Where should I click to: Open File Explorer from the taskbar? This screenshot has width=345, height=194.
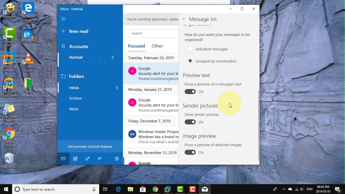coord(130,189)
